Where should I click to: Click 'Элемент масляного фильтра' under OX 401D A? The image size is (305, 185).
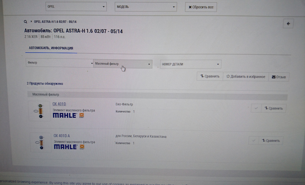[x=74, y=142]
